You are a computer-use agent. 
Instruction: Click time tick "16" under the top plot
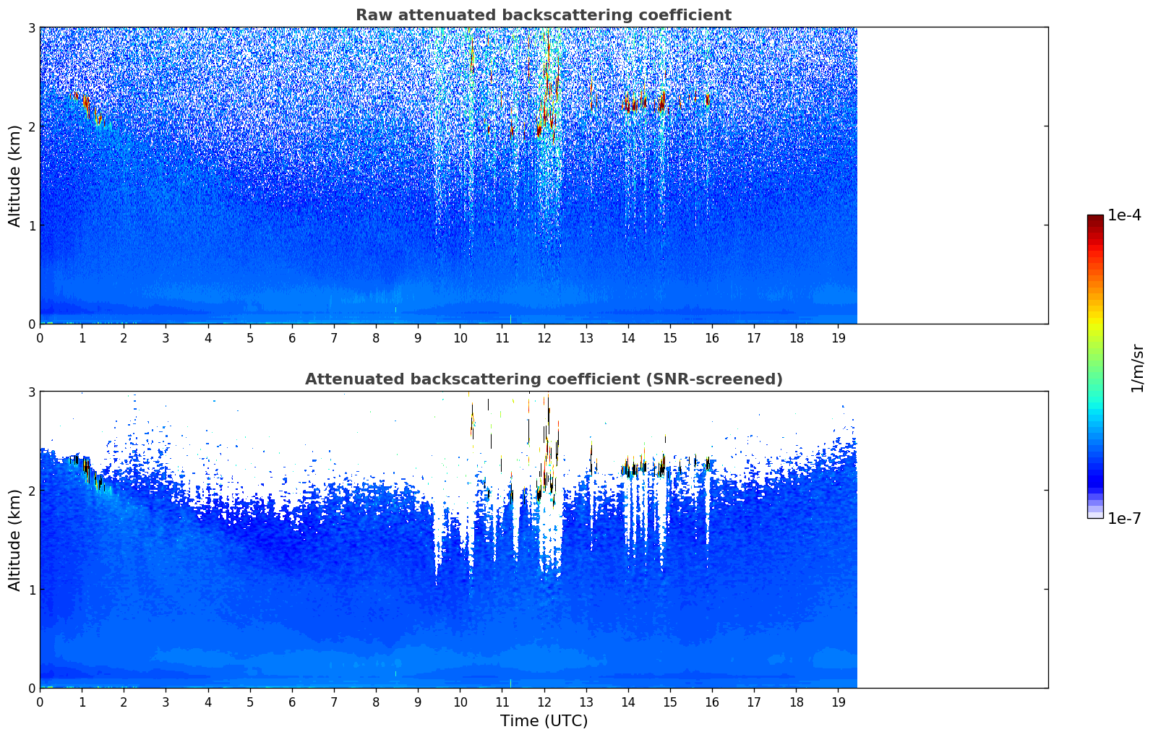coord(712,337)
